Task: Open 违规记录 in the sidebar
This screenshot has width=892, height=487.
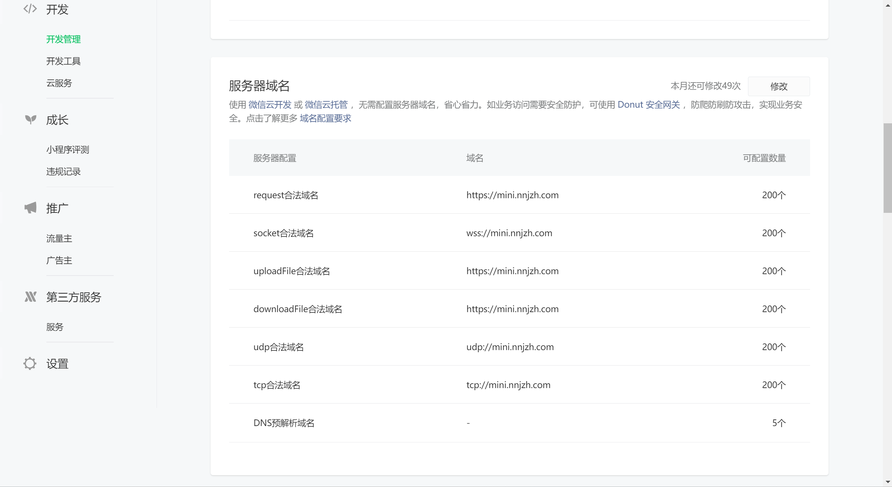Action: point(63,171)
